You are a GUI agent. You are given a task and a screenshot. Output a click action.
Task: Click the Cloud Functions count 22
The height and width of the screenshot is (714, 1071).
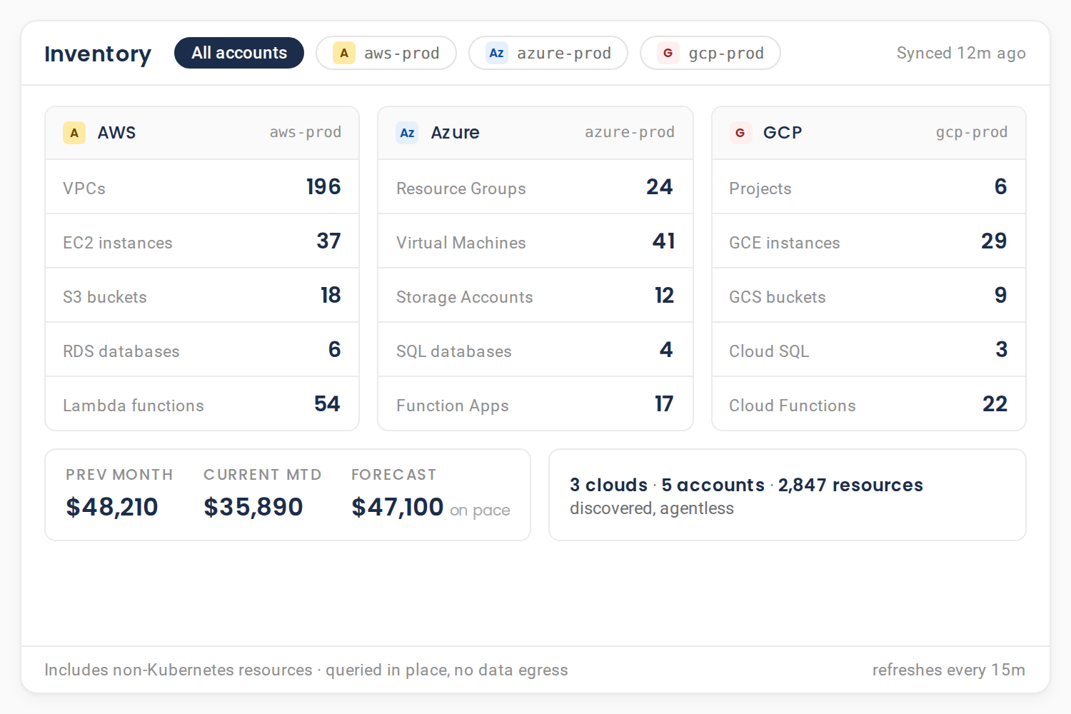tap(995, 403)
